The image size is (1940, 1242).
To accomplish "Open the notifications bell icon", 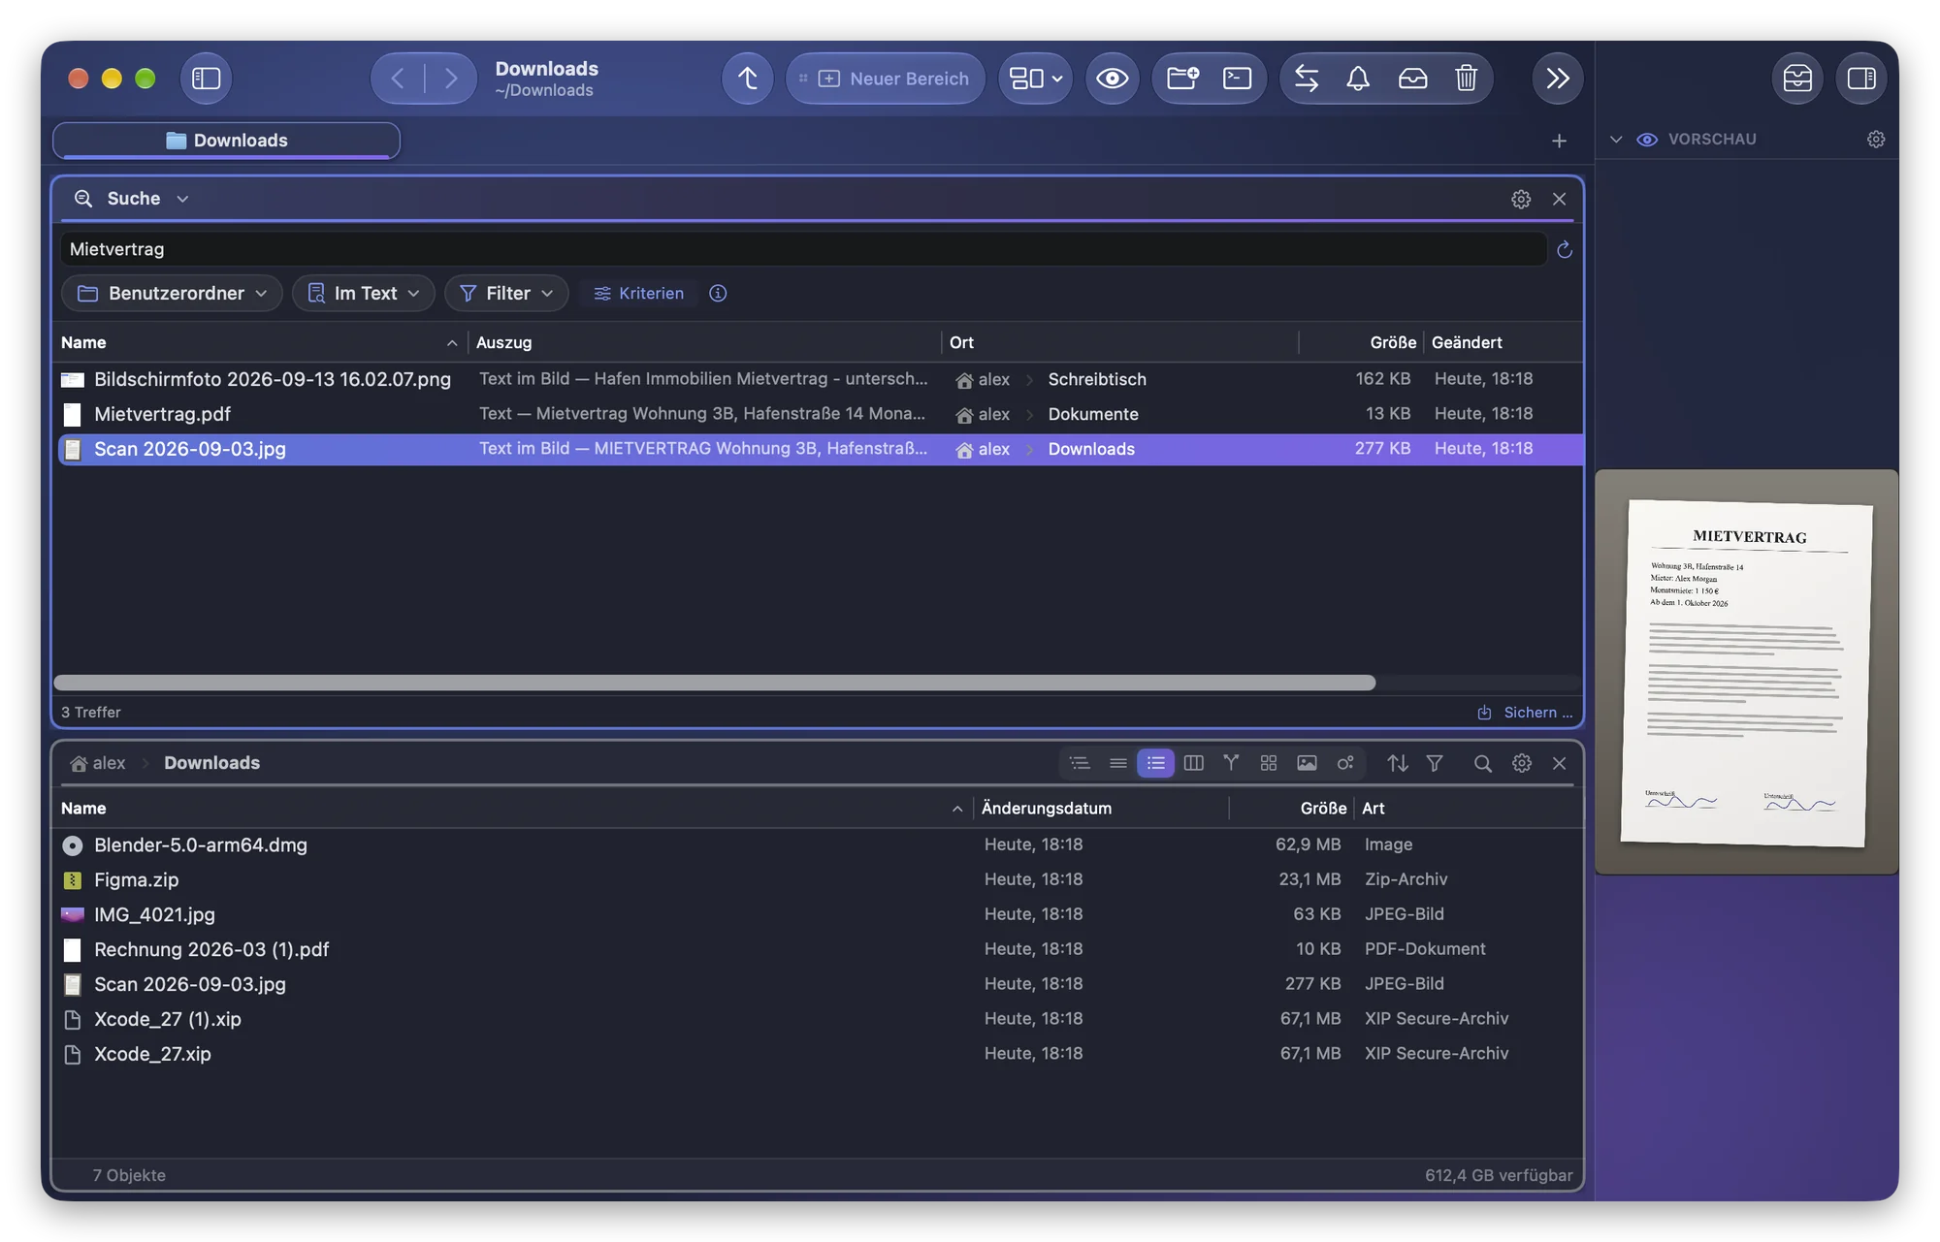I will 1358,79.
